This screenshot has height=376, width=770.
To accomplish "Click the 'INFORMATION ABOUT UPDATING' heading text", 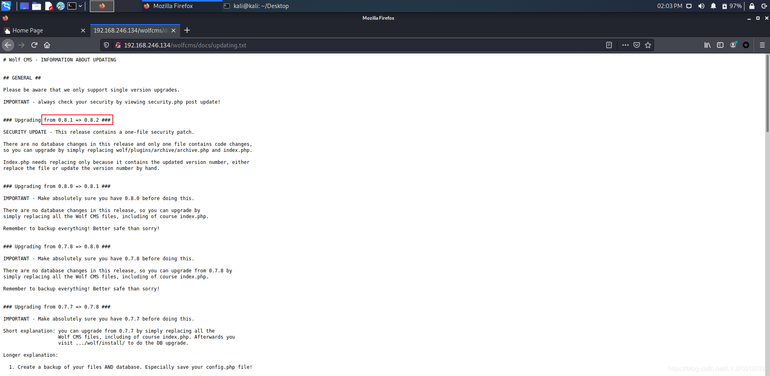I will click(x=79, y=60).
